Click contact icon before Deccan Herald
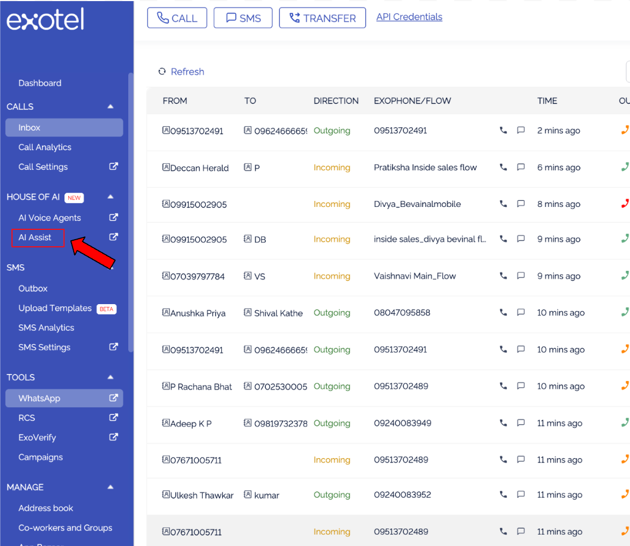Image resolution: width=630 pixels, height=546 pixels. (166, 167)
